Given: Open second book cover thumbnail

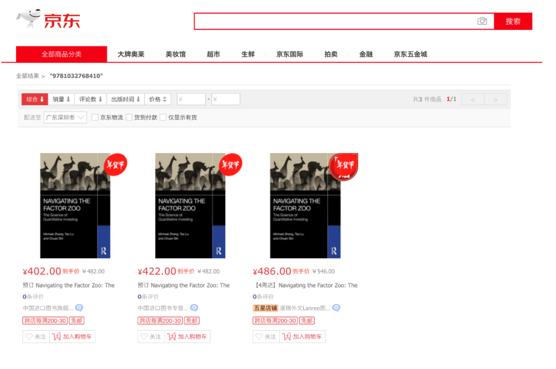Looking at the screenshot, I should click(x=190, y=206).
